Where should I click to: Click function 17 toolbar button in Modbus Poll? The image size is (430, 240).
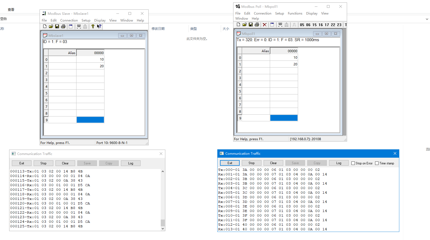pos(327,25)
